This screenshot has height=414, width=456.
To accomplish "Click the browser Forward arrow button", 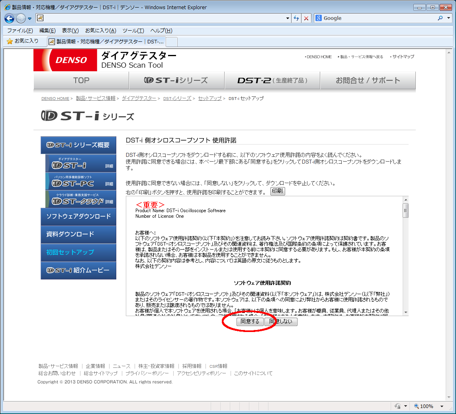I will [x=21, y=18].
